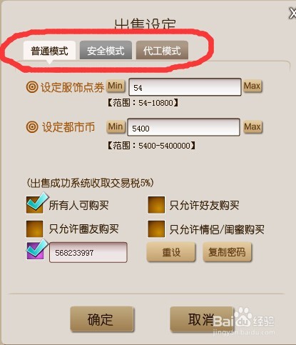Click Min button for 服饰点券
Image resolution: width=296 pixels, height=345 pixels.
click(116, 86)
